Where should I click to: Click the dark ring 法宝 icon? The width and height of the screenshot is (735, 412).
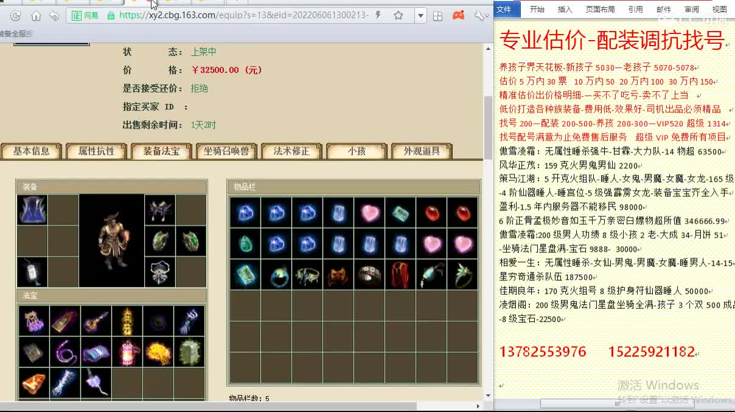pyautogui.click(x=159, y=321)
